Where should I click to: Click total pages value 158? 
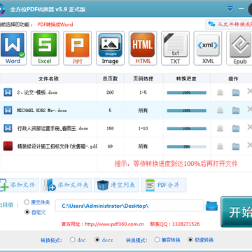[x=110, y=128]
